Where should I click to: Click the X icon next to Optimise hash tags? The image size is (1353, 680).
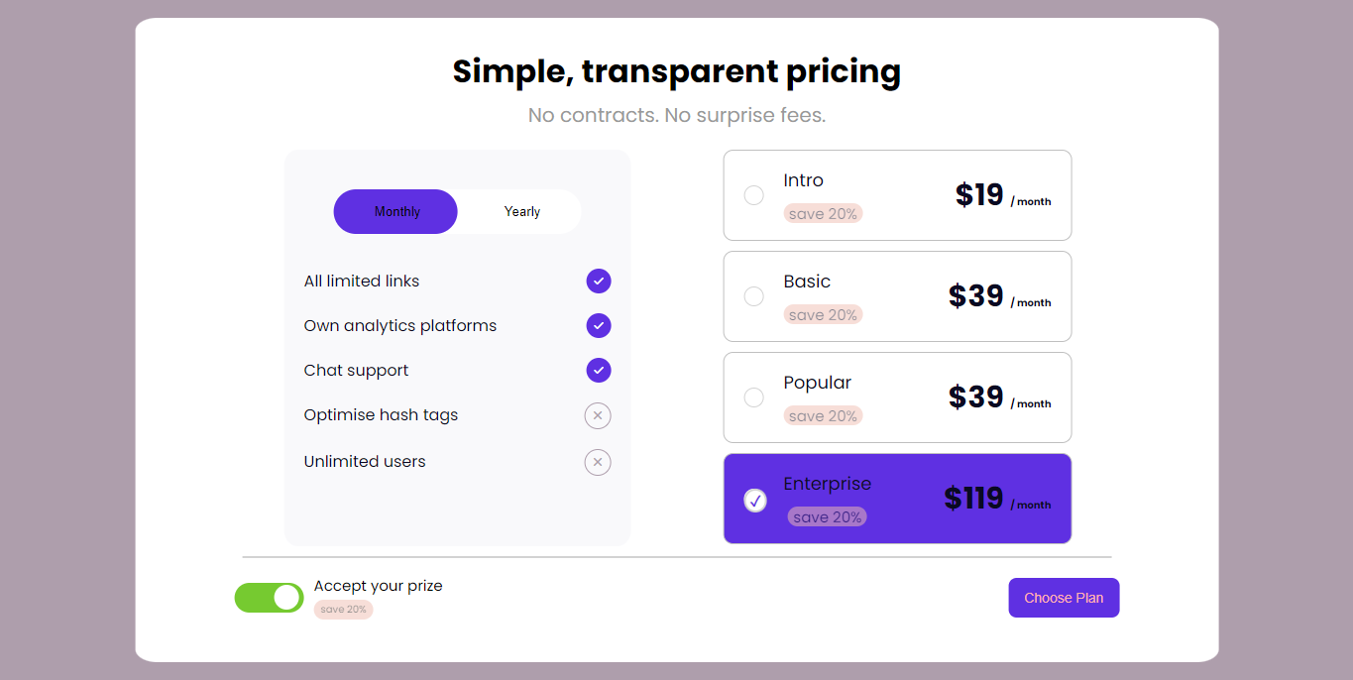point(598,415)
